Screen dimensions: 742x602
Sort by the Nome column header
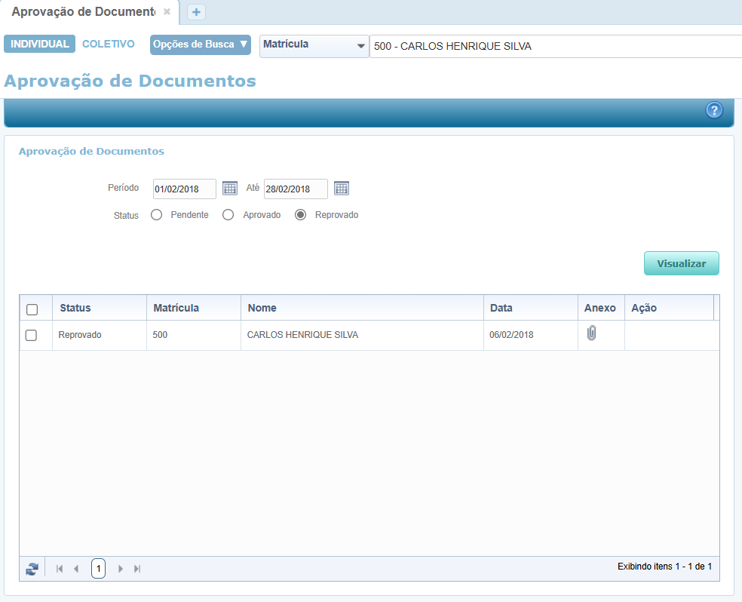click(x=363, y=308)
